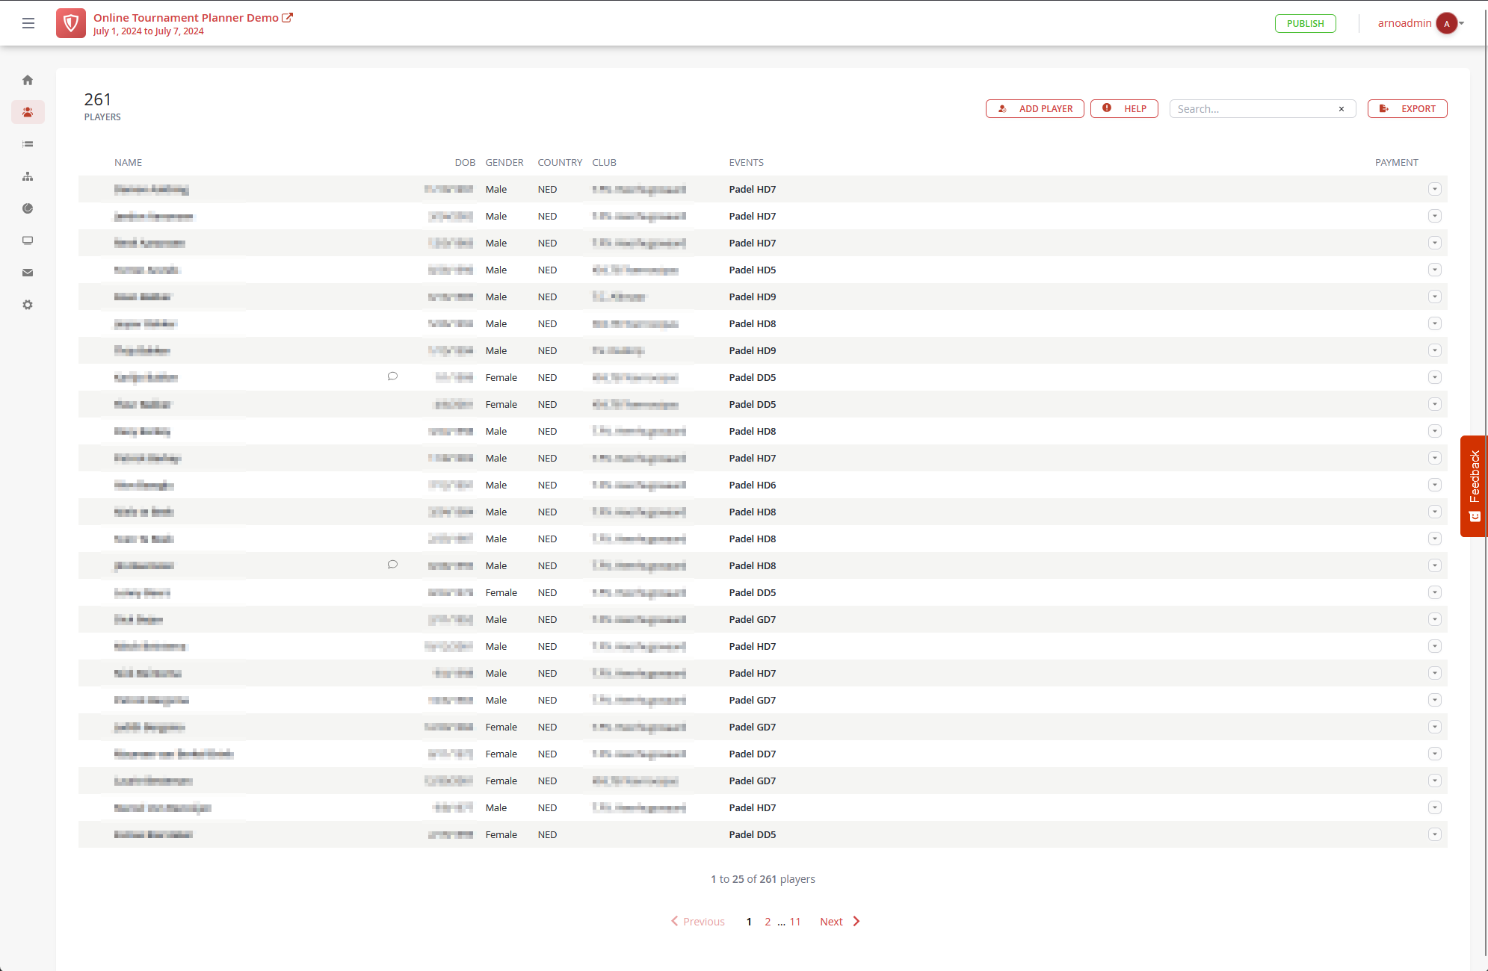
Task: Open the draws hierarchy icon in sidebar
Action: [28, 176]
